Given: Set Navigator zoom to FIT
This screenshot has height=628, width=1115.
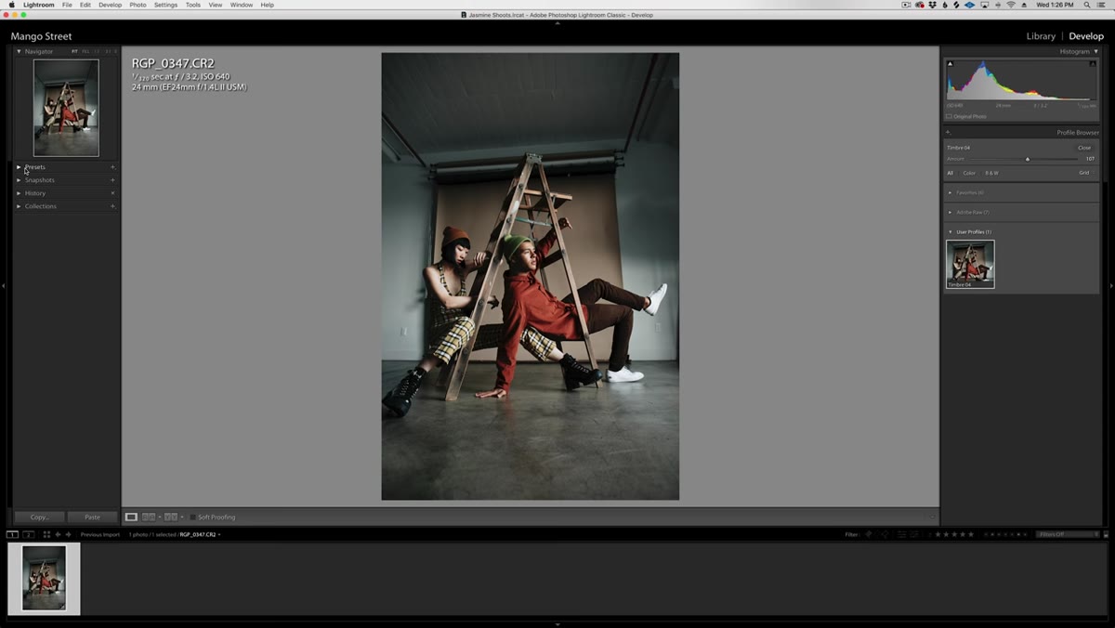Looking at the screenshot, I should tap(75, 51).
